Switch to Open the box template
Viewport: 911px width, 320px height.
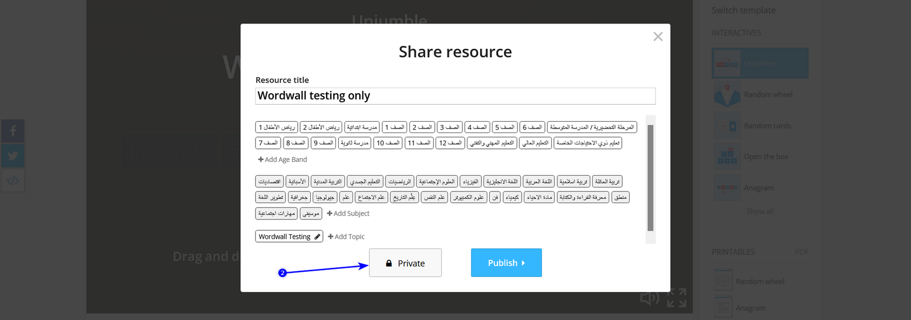coord(760,156)
